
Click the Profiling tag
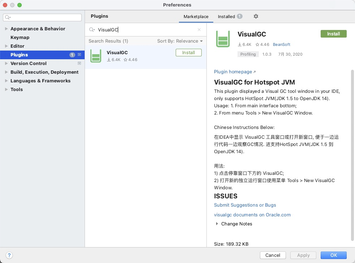click(x=248, y=54)
